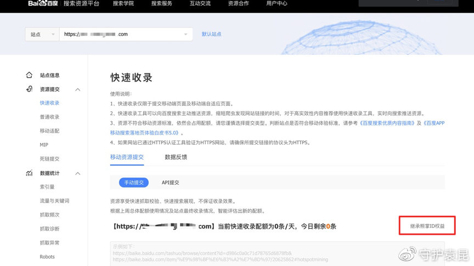
Task: Select 抓取诊断 in the sidebar
Action: click(49, 229)
